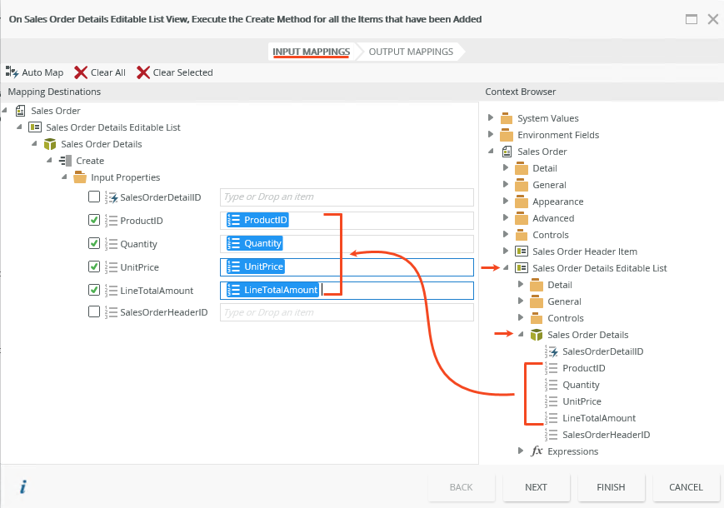
Task: Click the Next button
Action: [536, 487]
